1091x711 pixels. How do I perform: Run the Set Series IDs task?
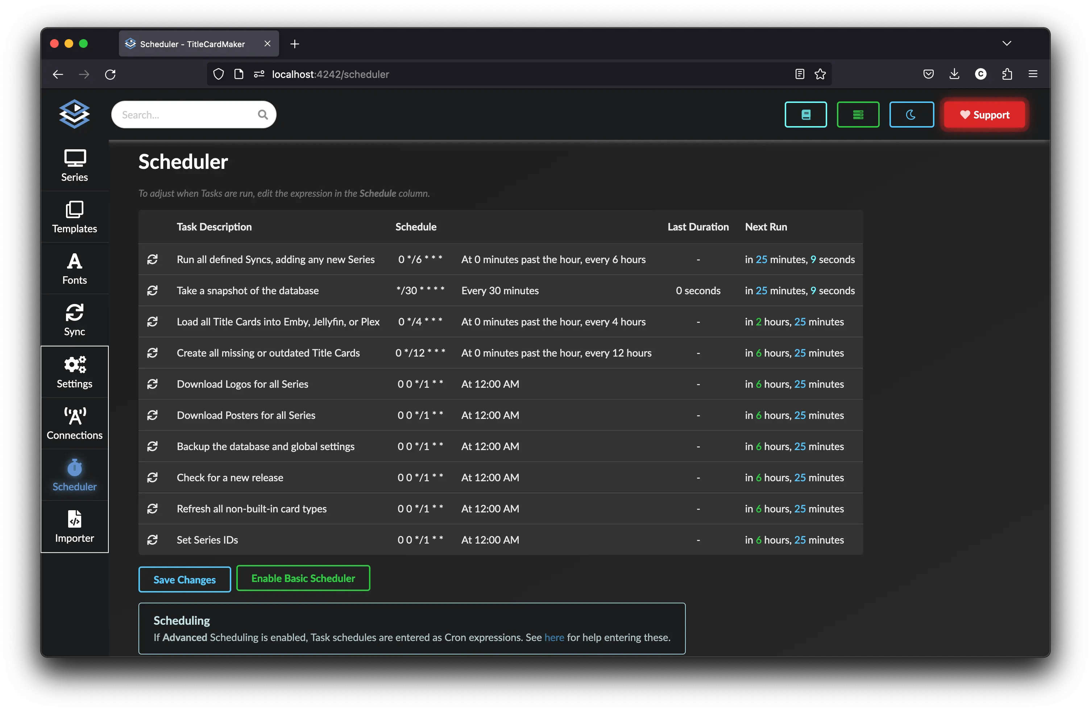pyautogui.click(x=152, y=540)
